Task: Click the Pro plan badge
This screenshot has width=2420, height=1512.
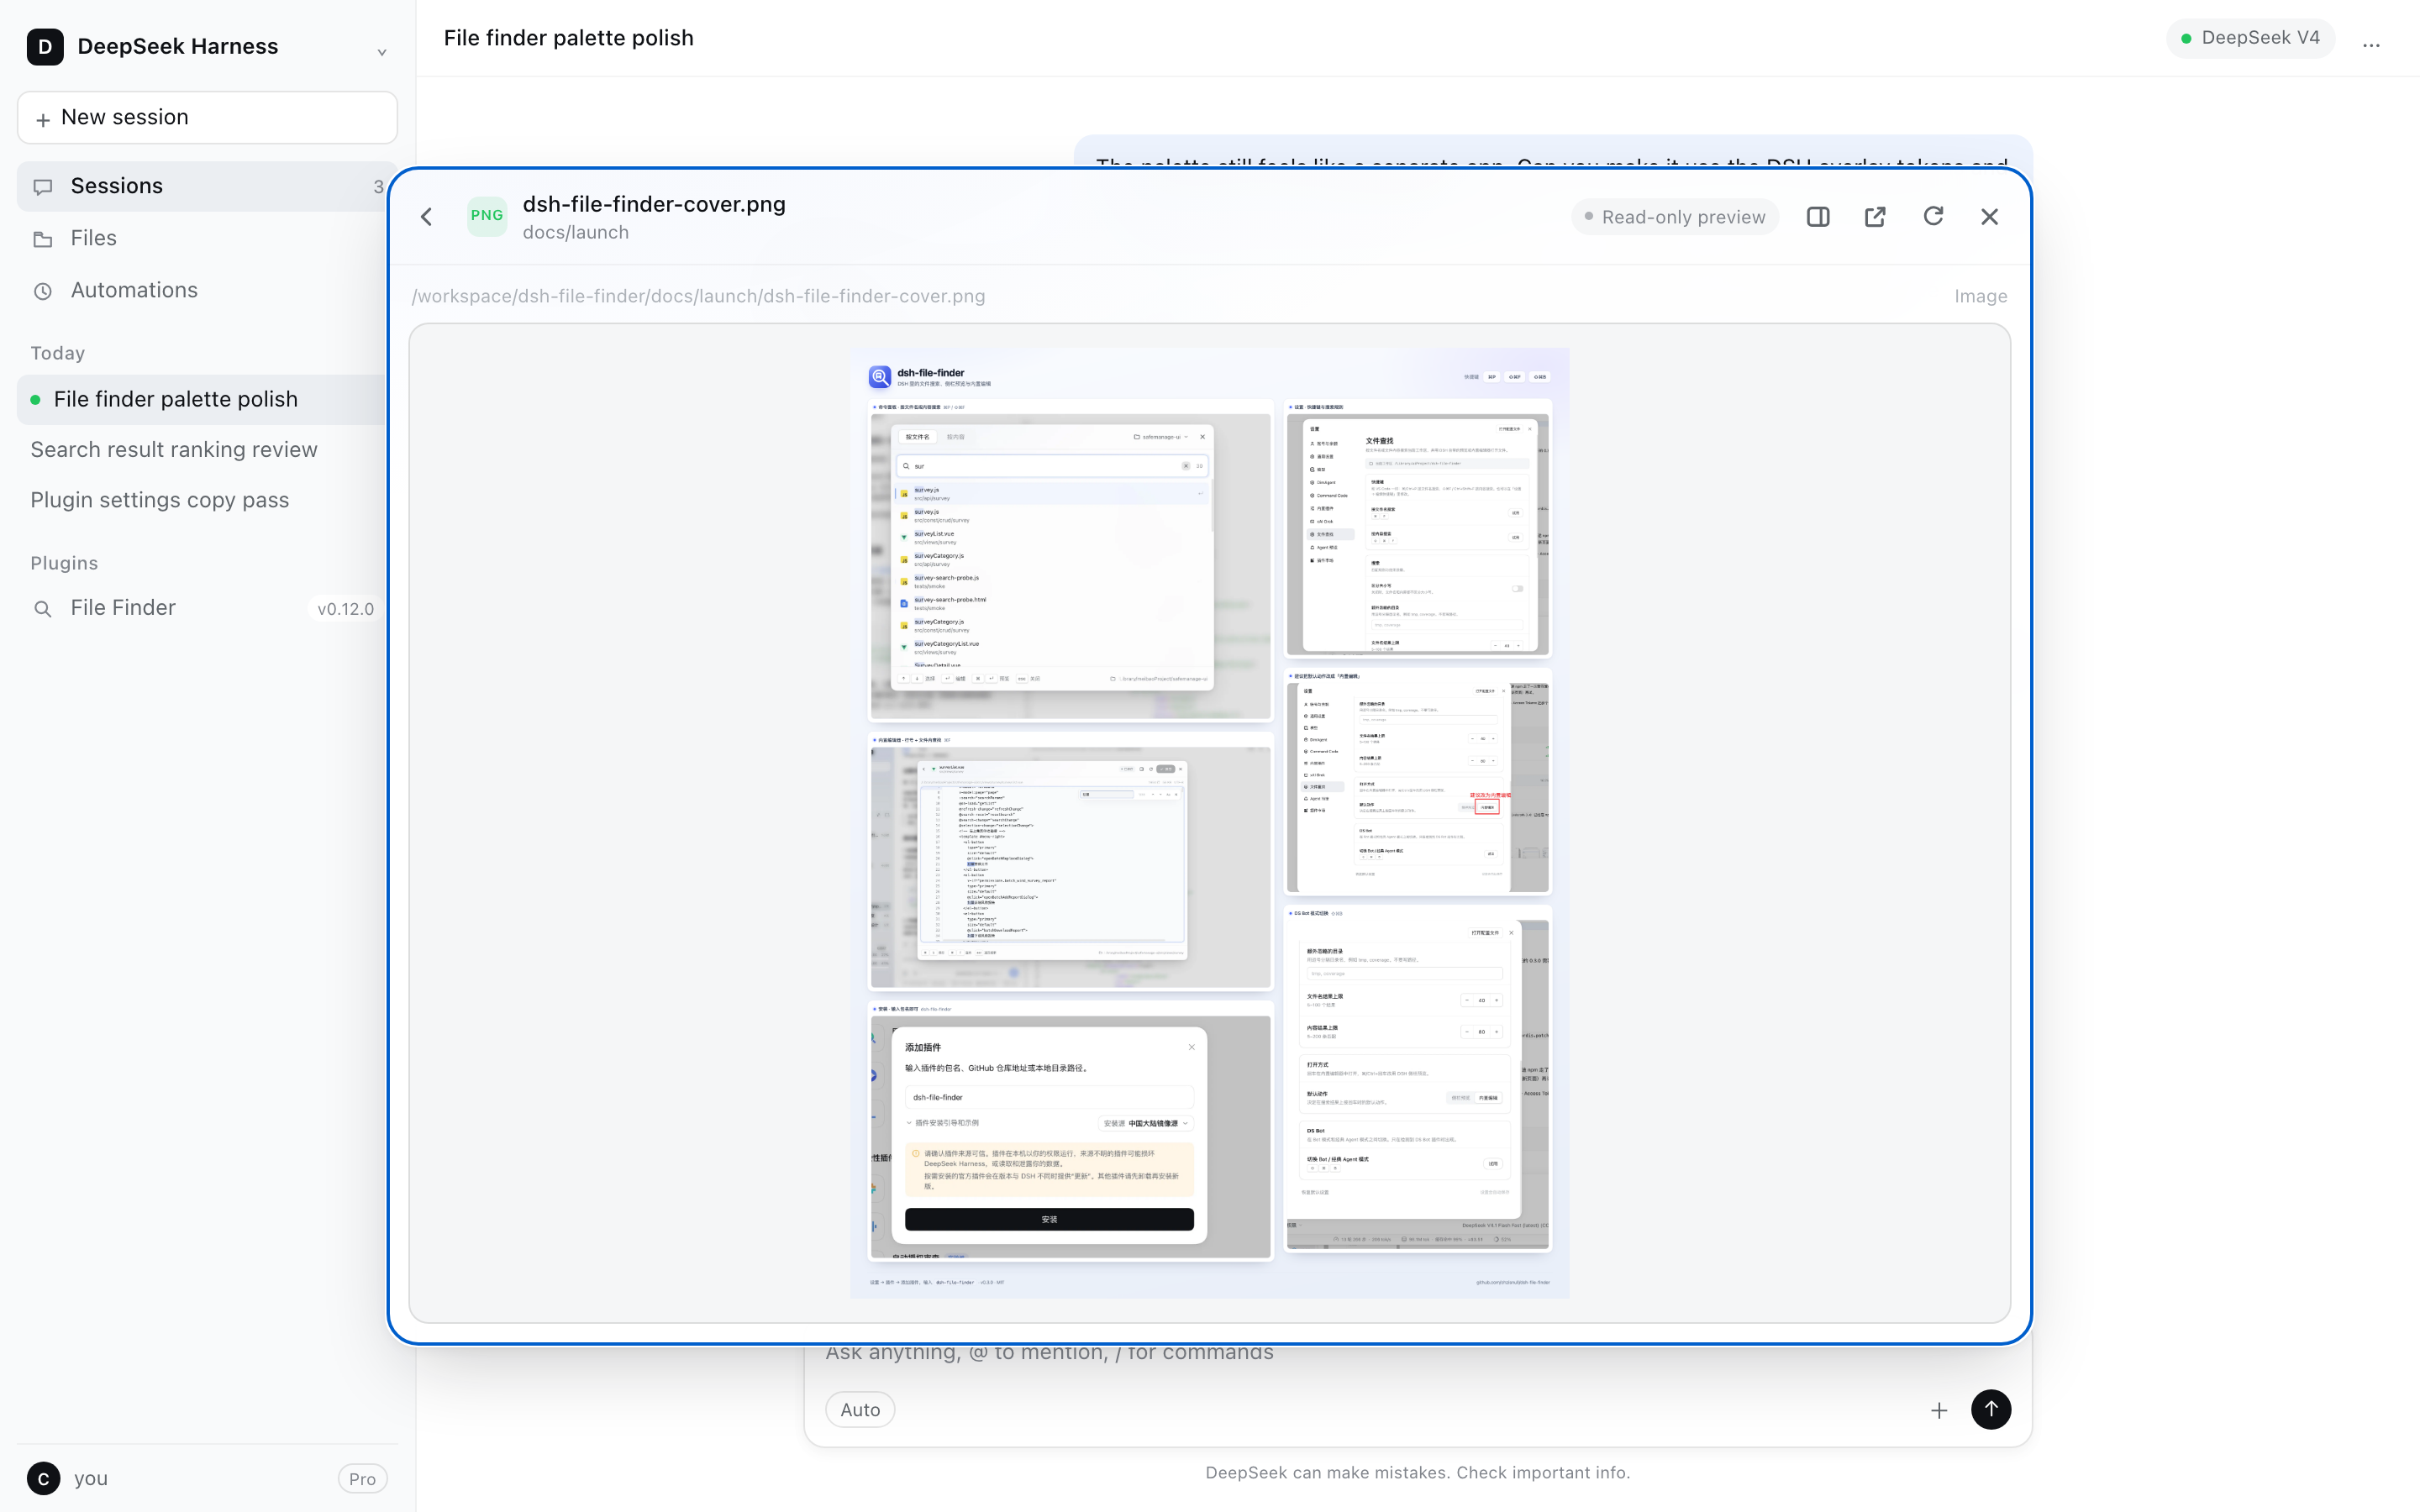Action: [x=362, y=1479]
